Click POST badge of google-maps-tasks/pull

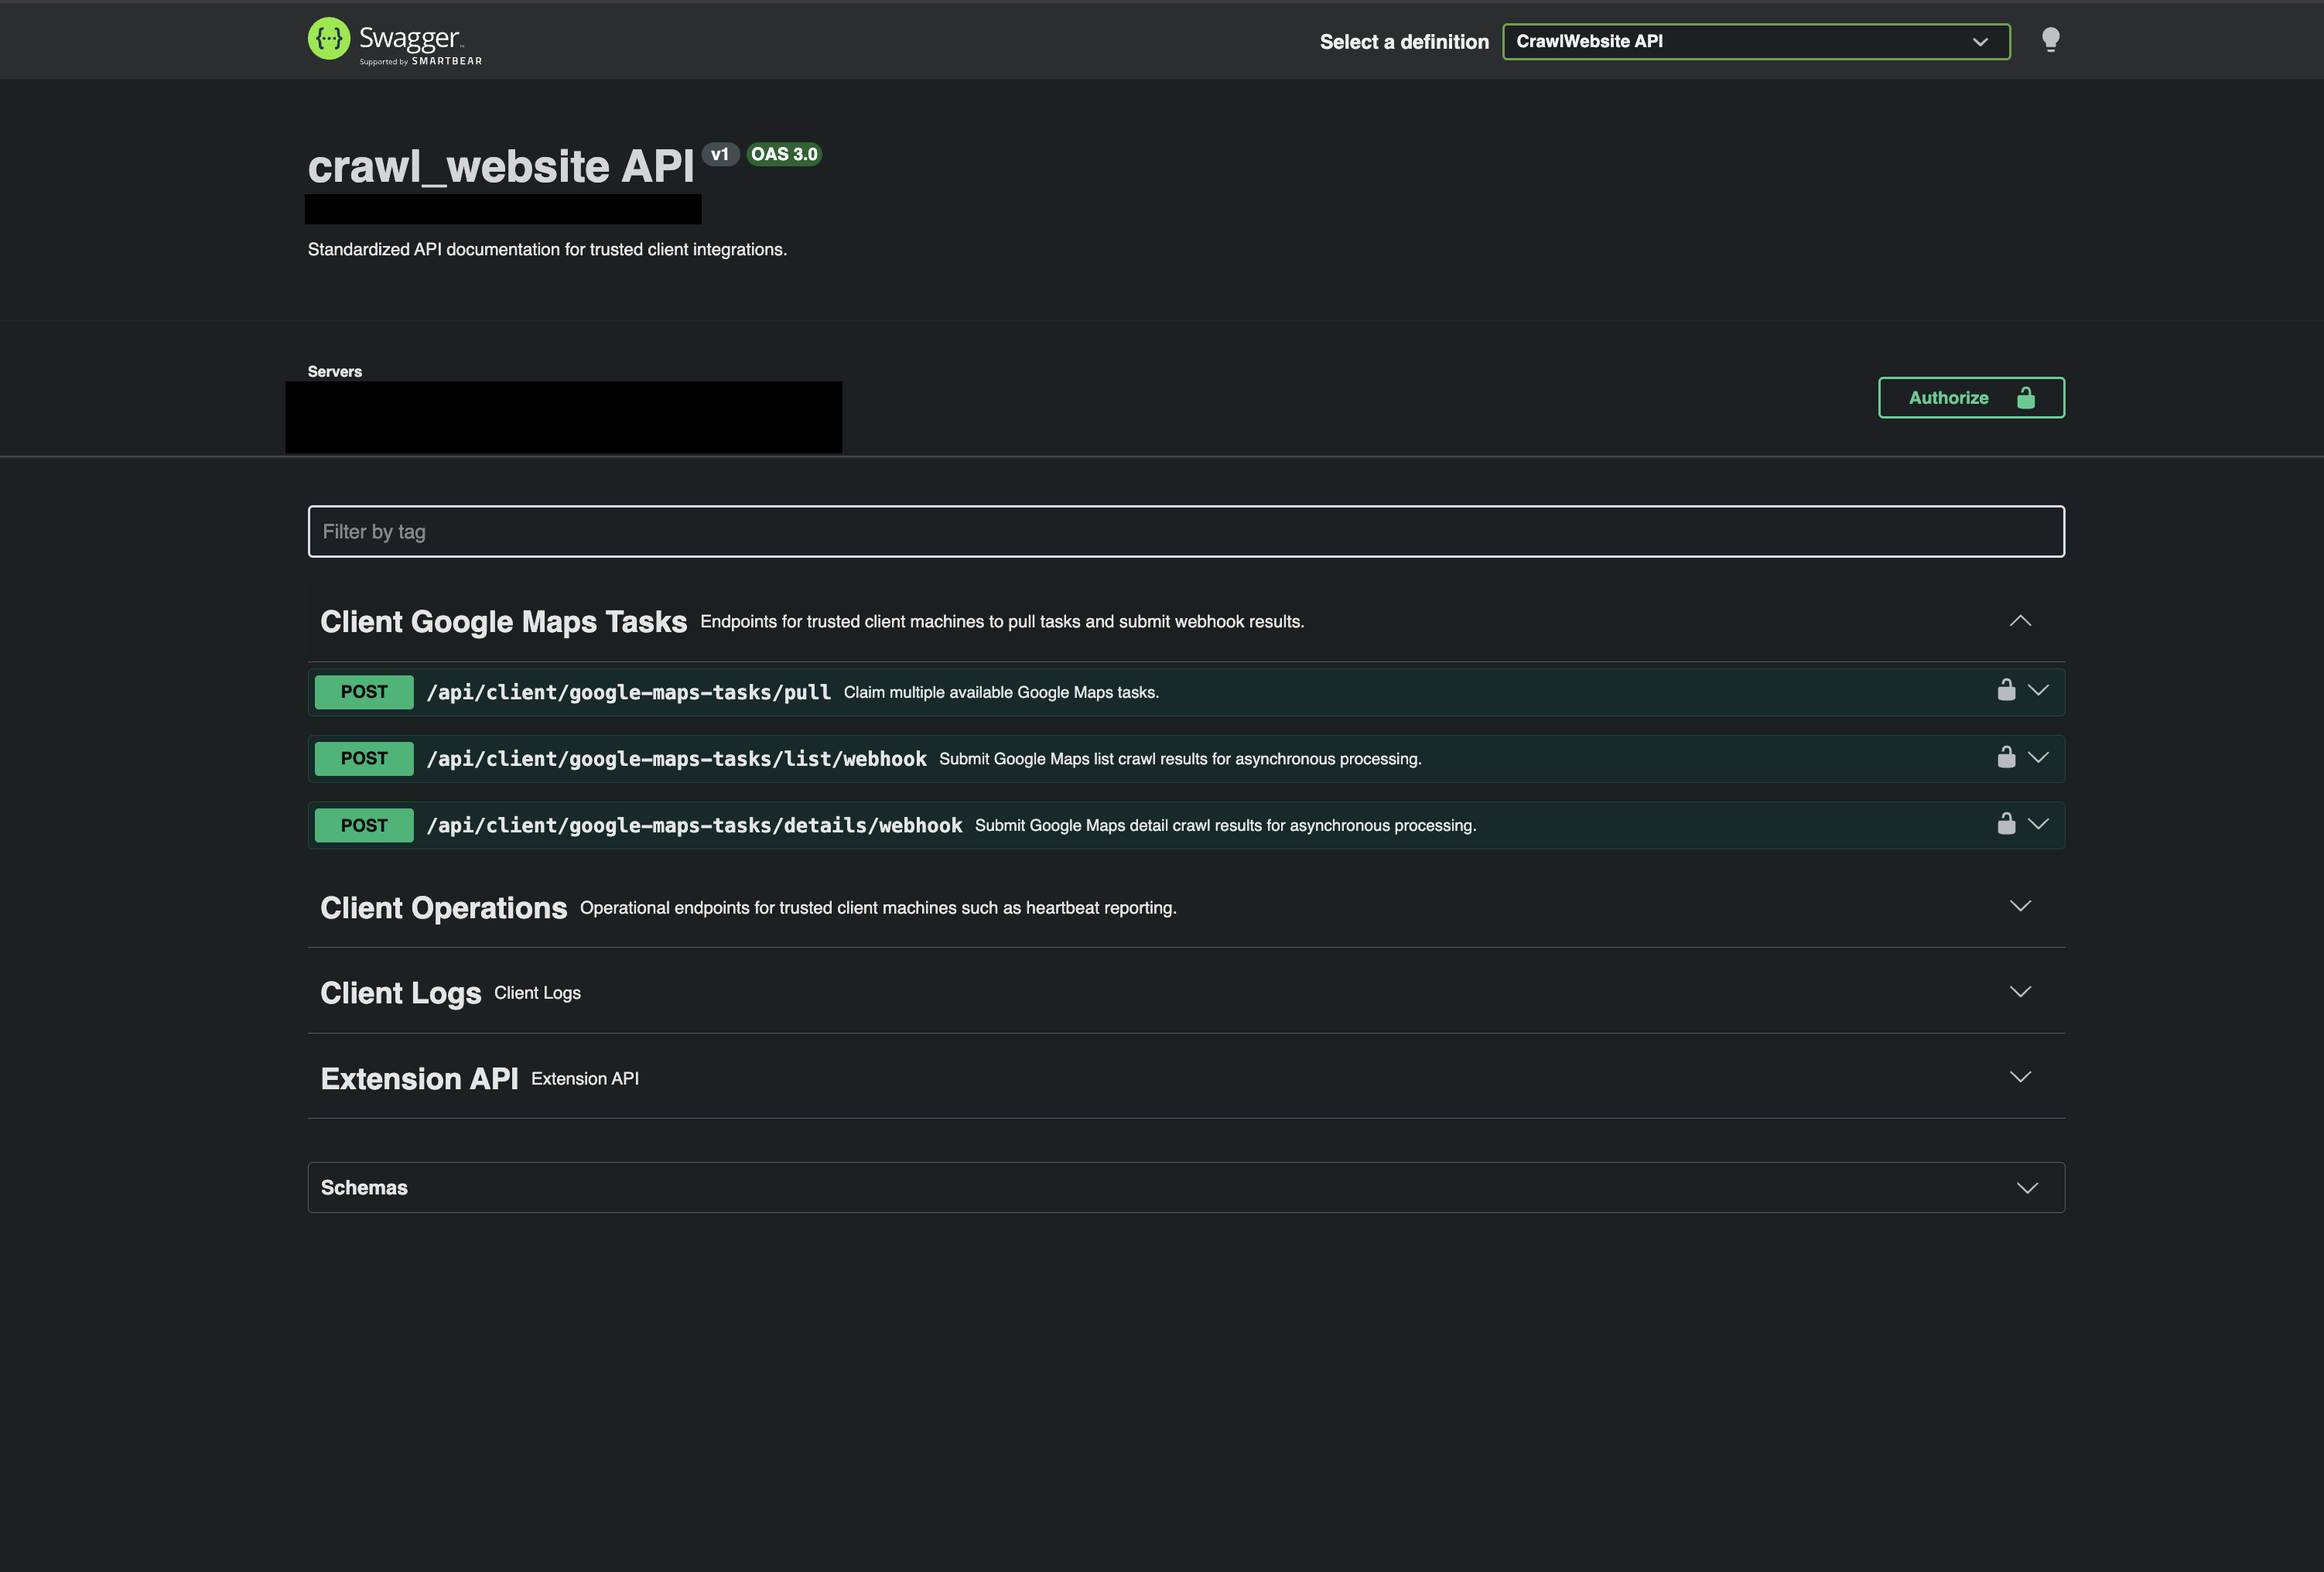(364, 692)
